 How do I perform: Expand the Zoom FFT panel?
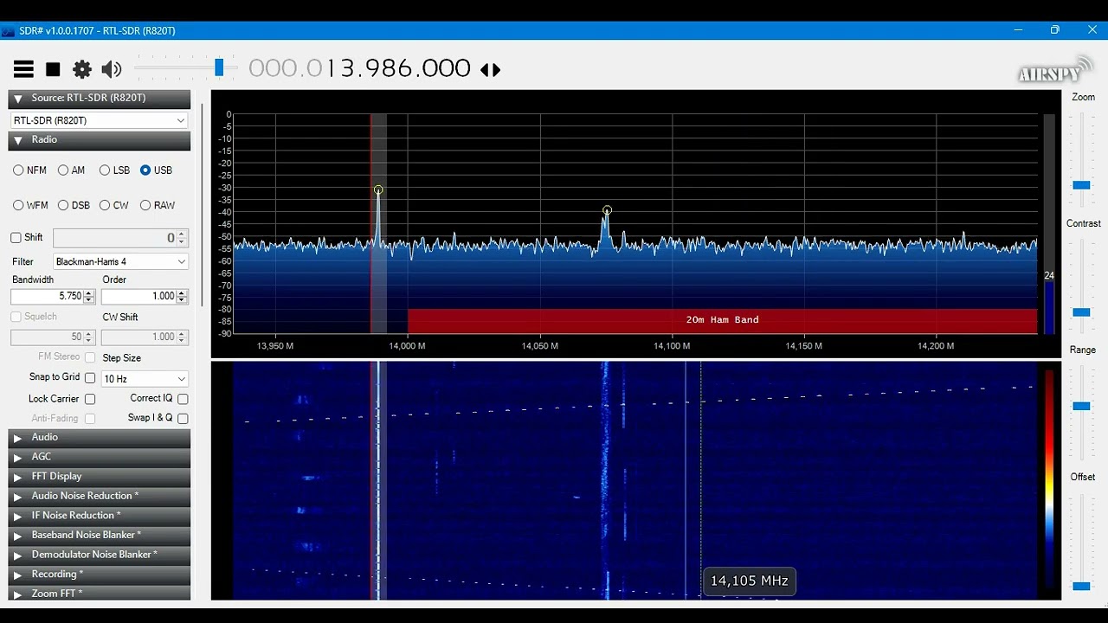pyautogui.click(x=100, y=594)
